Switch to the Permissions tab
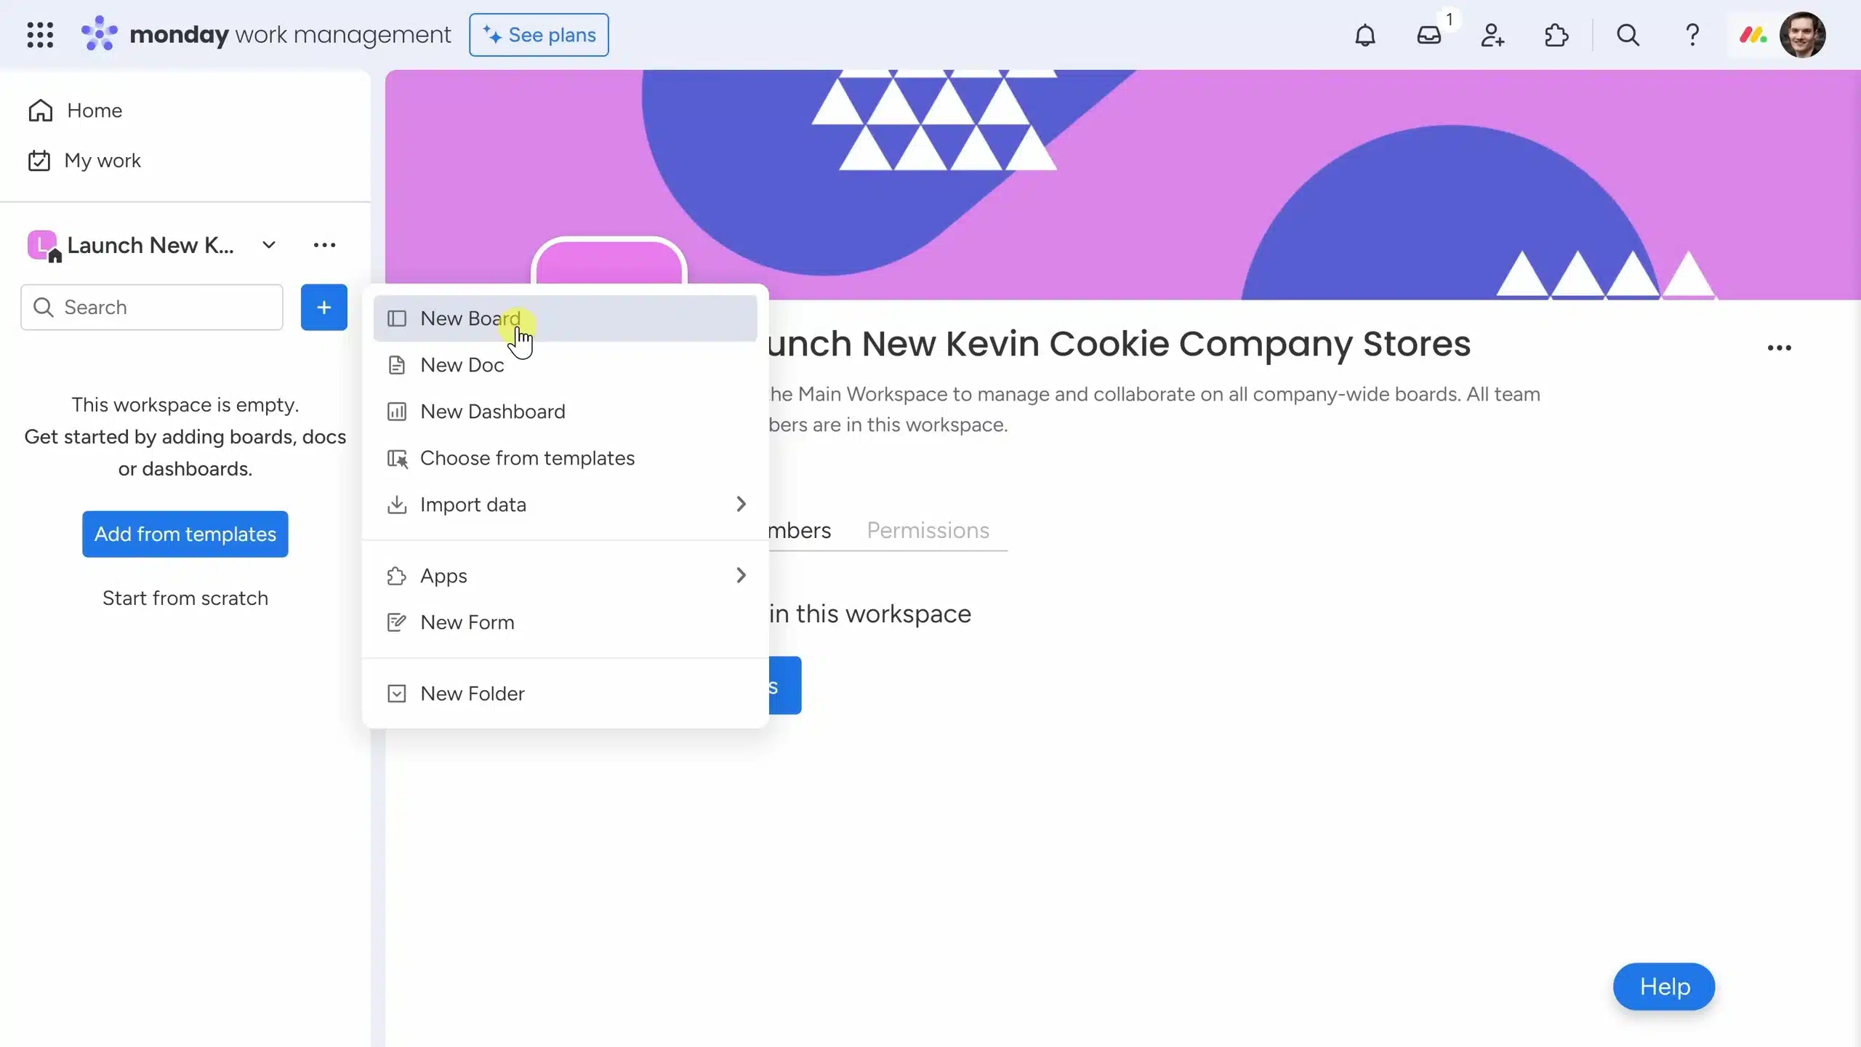This screenshot has height=1047, width=1861. point(928,531)
